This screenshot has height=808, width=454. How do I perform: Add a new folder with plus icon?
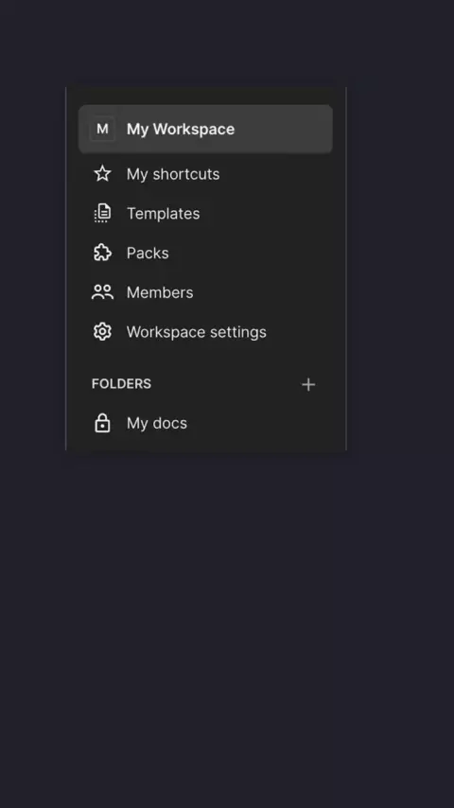(308, 384)
